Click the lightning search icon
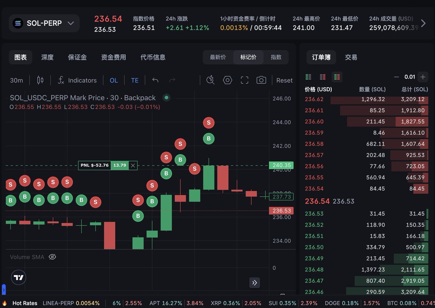Viewport: 435px width, 308px height. pyautogui.click(x=210, y=80)
